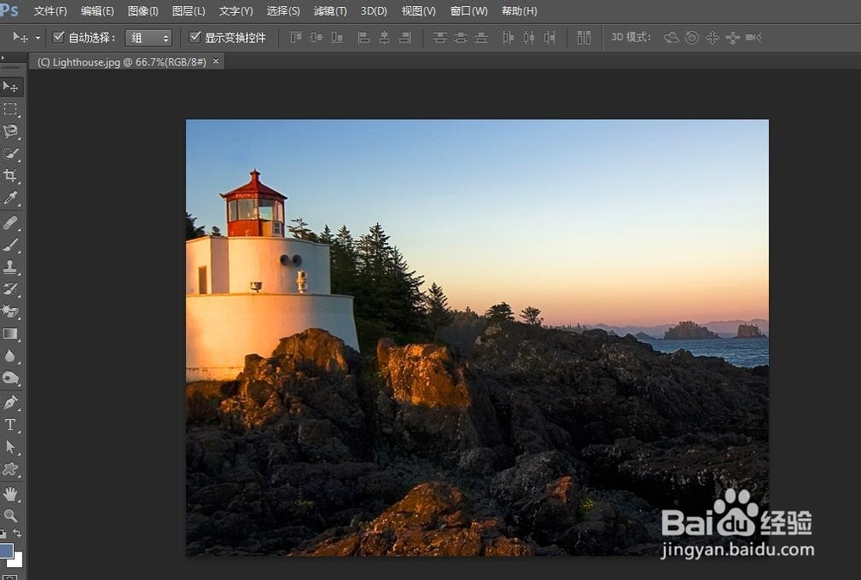
Task: Click align bottom edges icon
Action: point(338,37)
